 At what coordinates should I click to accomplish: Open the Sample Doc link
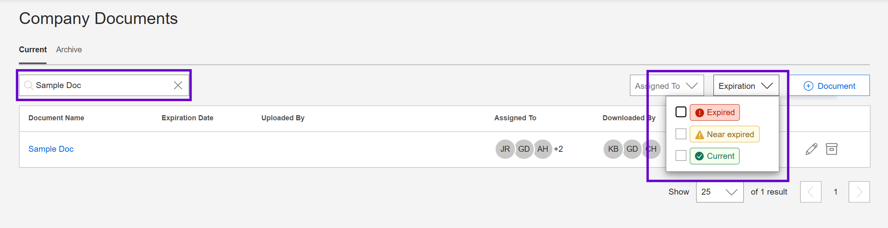[51, 149]
